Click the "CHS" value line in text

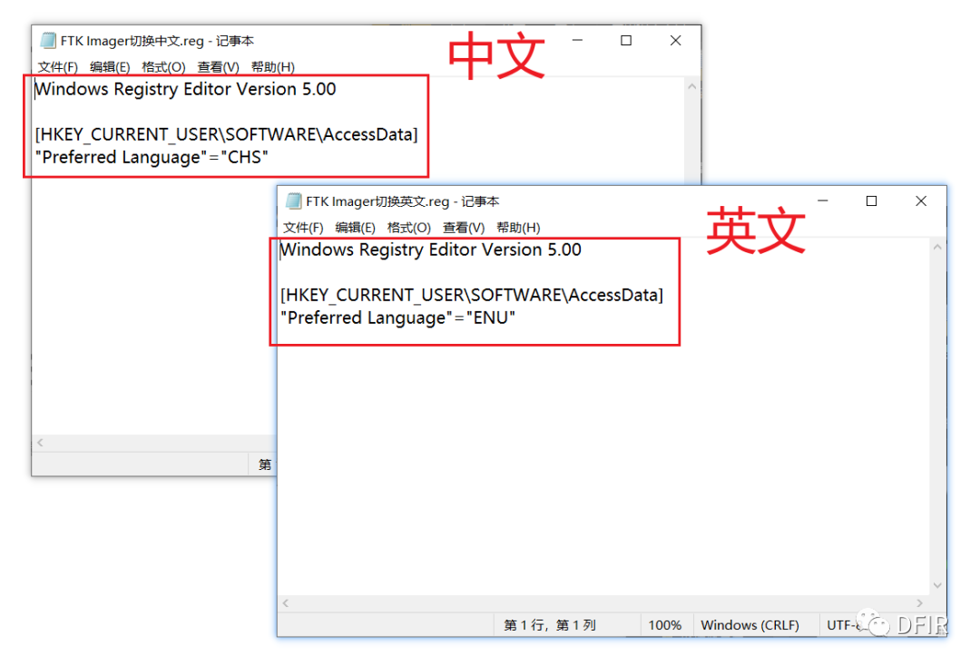point(152,157)
